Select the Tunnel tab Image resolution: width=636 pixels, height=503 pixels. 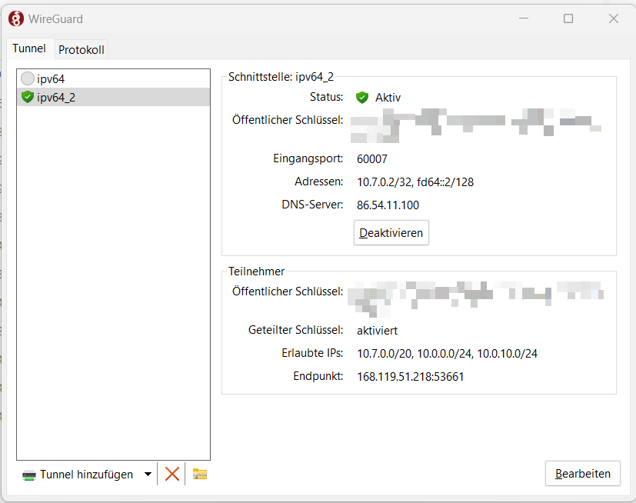pos(29,48)
